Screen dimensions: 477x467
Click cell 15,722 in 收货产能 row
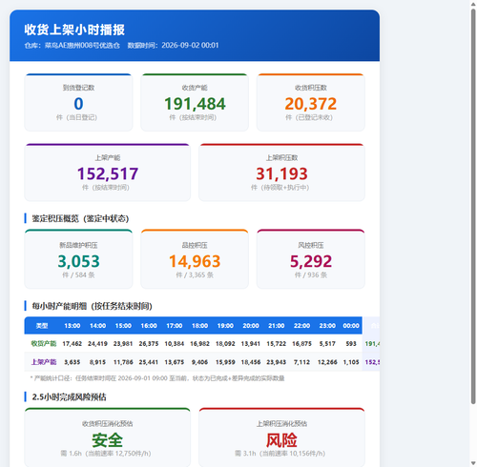[x=277, y=344]
